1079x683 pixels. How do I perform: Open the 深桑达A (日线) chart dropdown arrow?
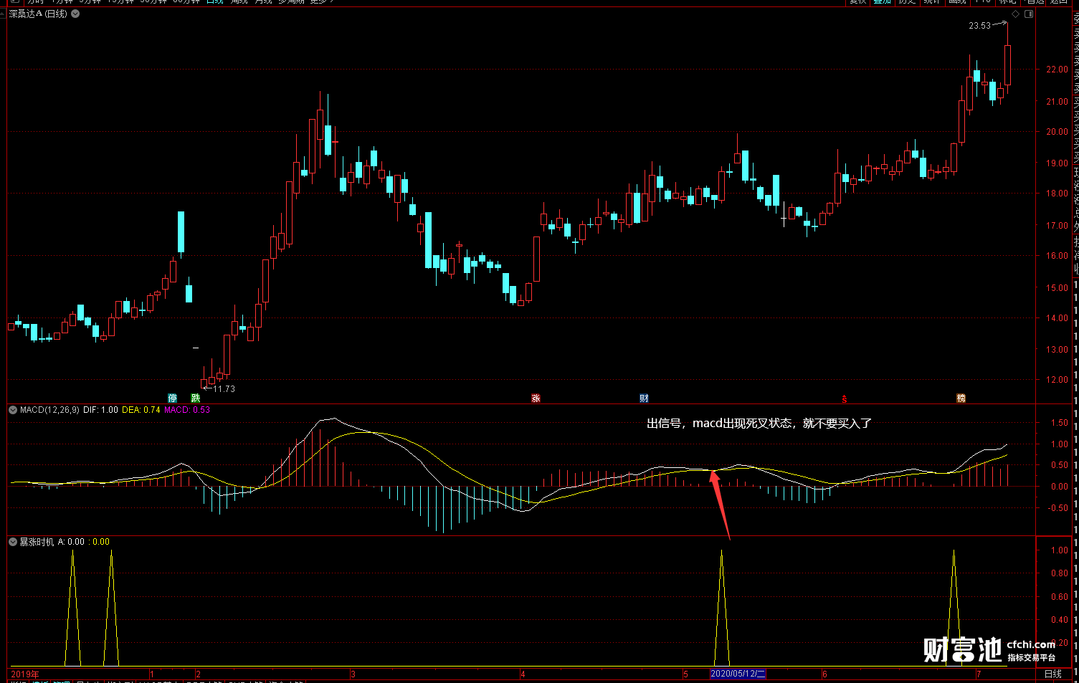pyautogui.click(x=75, y=14)
